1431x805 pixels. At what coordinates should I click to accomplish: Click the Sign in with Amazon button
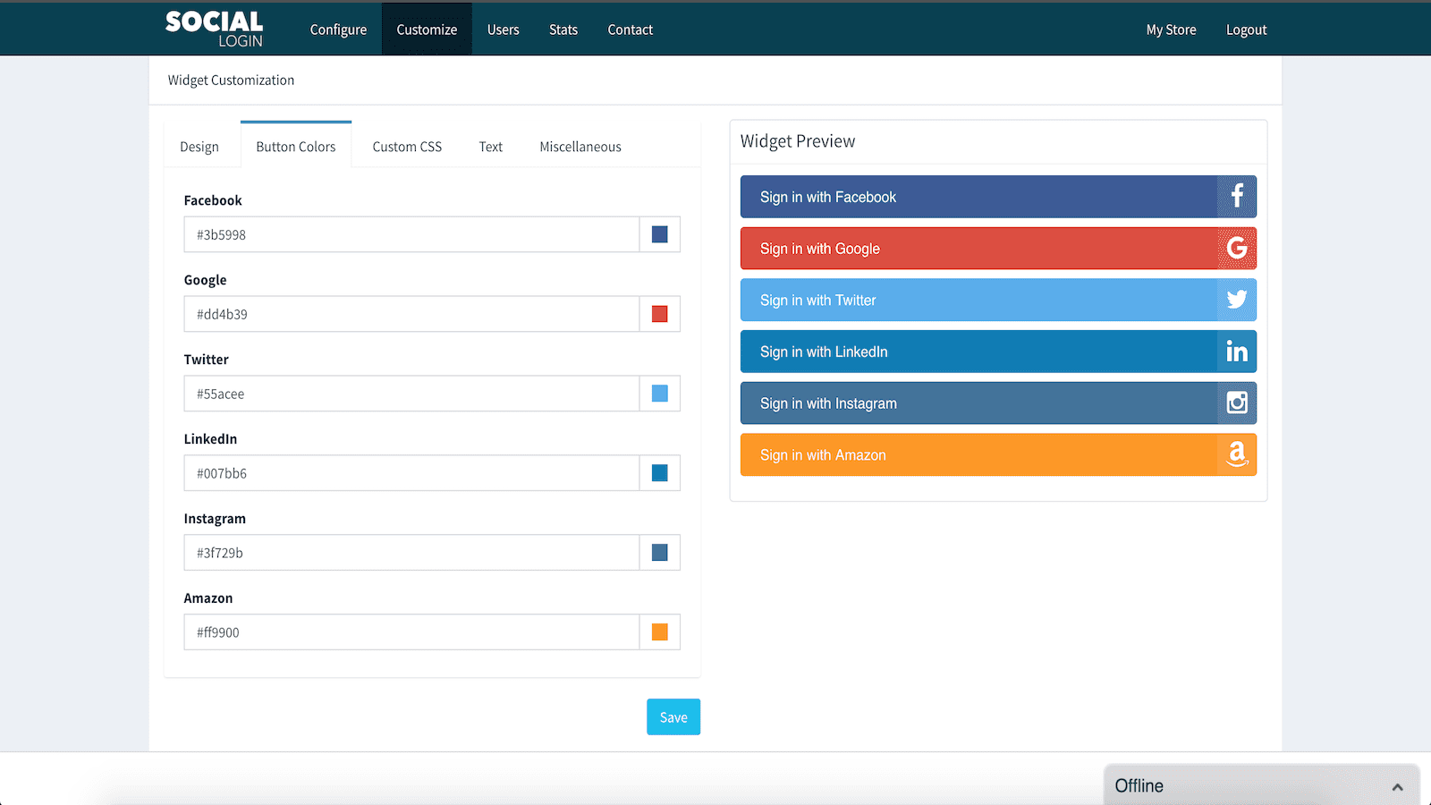pyautogui.click(x=998, y=454)
